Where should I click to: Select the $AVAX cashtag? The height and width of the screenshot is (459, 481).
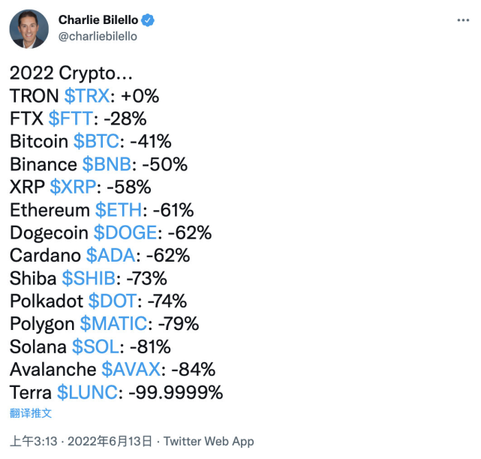(131, 369)
